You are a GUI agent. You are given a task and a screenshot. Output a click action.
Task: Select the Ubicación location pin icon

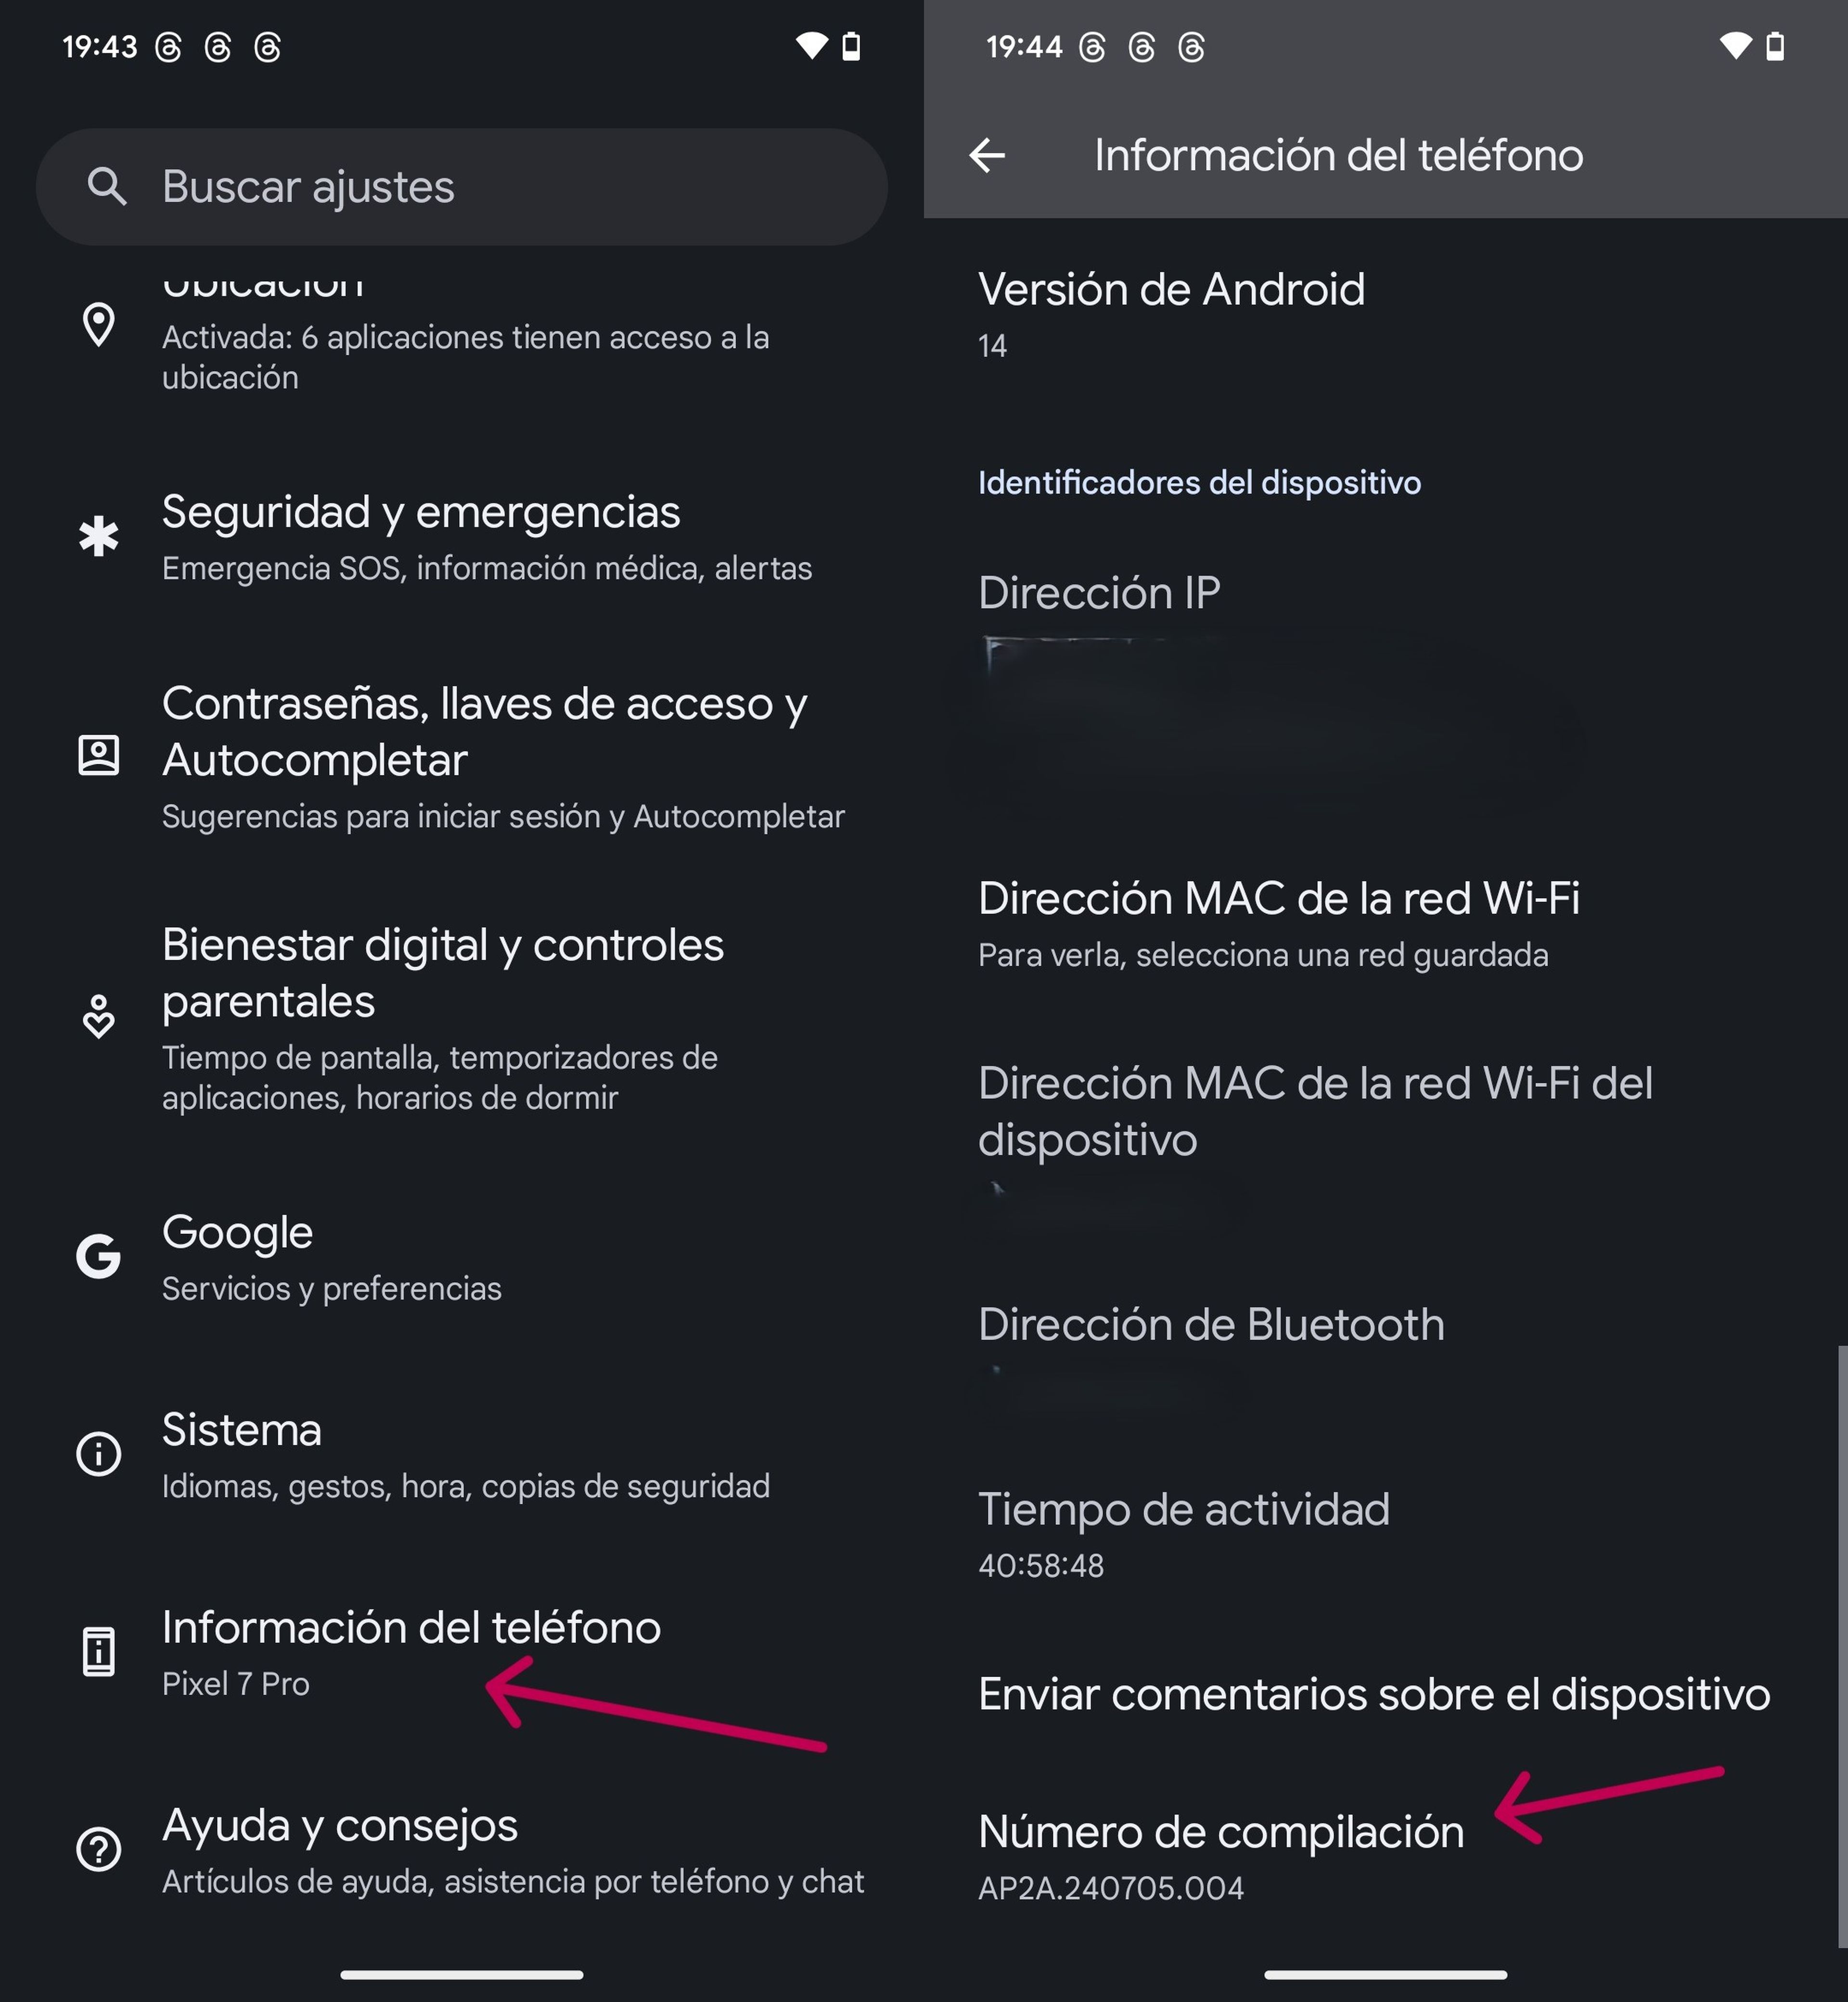pos(98,325)
